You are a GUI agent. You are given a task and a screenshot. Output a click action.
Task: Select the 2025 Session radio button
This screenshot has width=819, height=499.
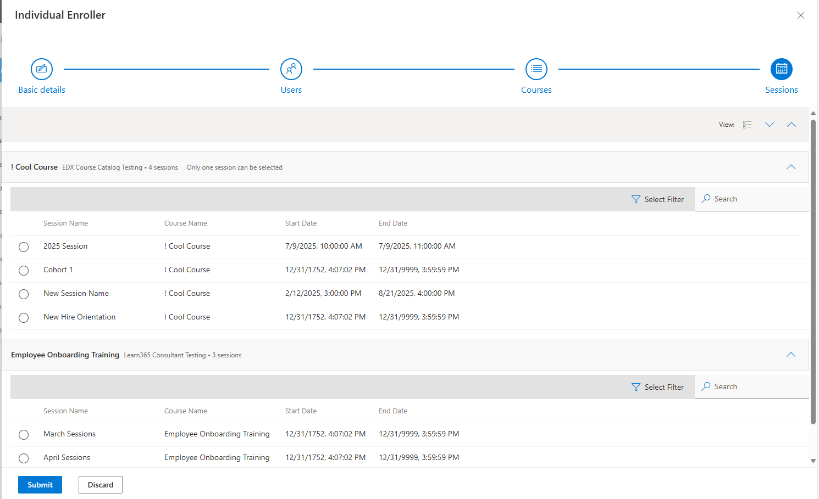(x=24, y=247)
